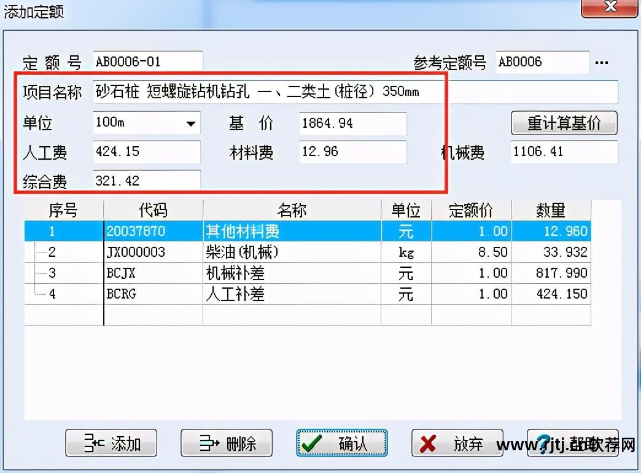This screenshot has height=473, width=641.
Task: Select the 机械补差 row name
Action: 292,273
